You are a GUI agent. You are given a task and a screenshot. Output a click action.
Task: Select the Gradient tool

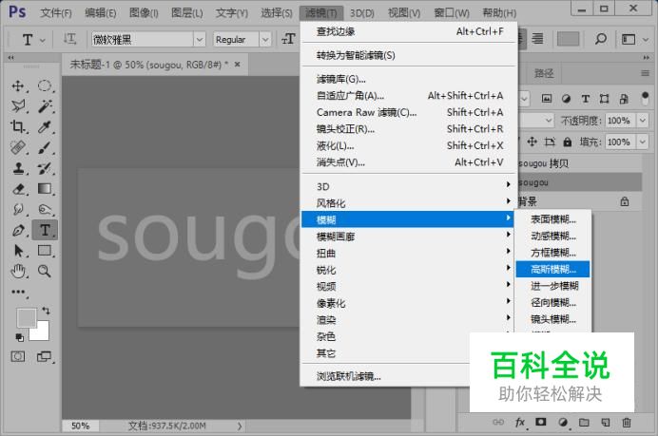point(45,189)
